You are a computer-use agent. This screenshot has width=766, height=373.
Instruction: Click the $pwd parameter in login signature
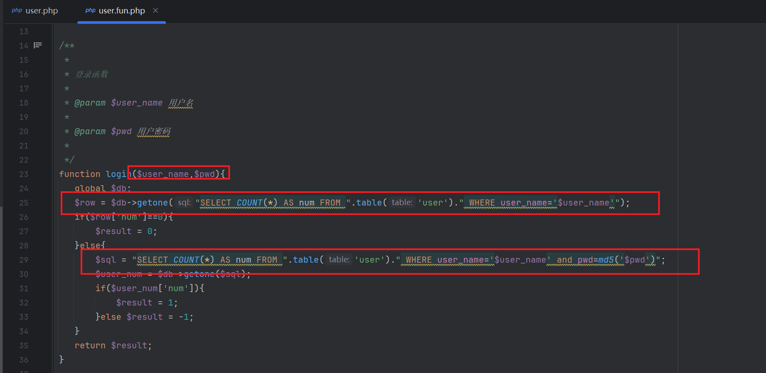(204, 174)
